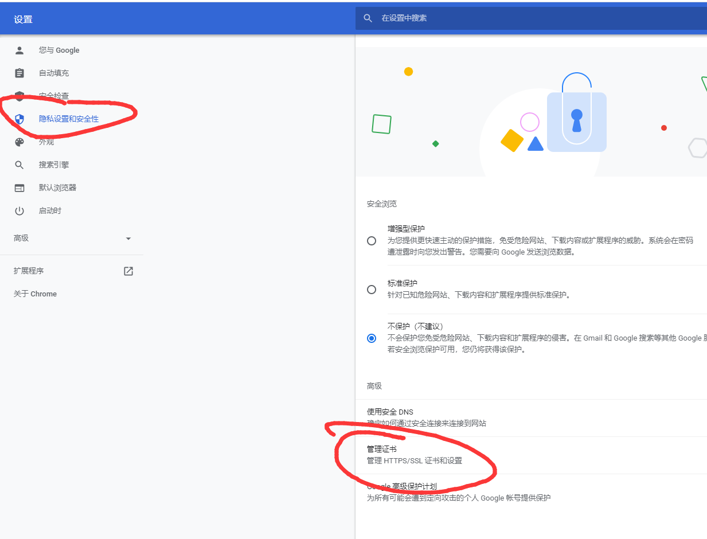This screenshot has height=539, width=707.
Task: Select the 增强型保护 radio button
Action: click(x=372, y=241)
